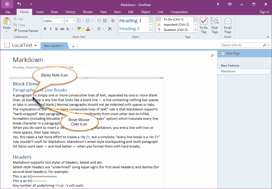The height and width of the screenshot is (189, 272).
Task: Apply the Heading 2 style
Action: (129, 29)
